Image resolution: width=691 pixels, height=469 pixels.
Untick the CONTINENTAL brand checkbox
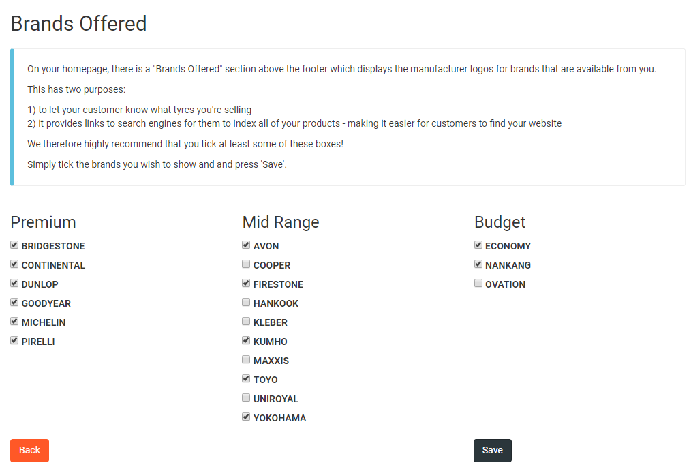[x=14, y=264]
